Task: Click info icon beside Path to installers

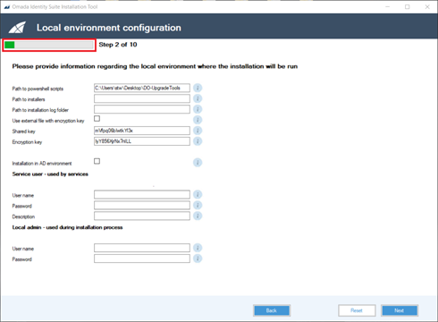Action: [x=198, y=98]
